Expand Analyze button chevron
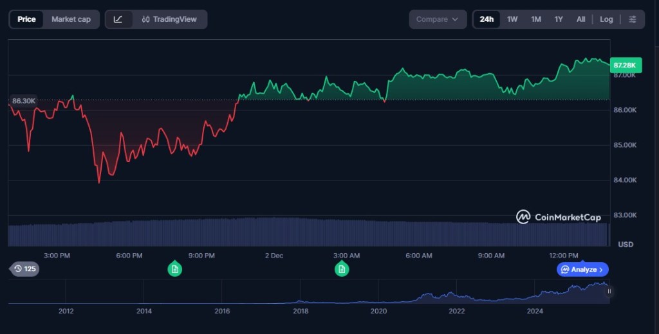The height and width of the screenshot is (334, 659). [x=601, y=270]
